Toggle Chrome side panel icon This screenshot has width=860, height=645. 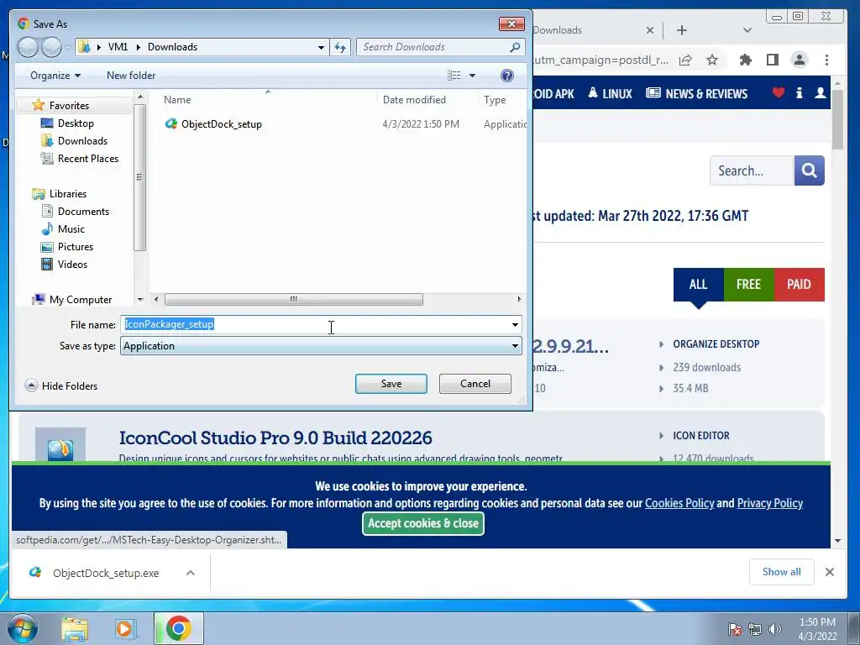click(x=773, y=60)
